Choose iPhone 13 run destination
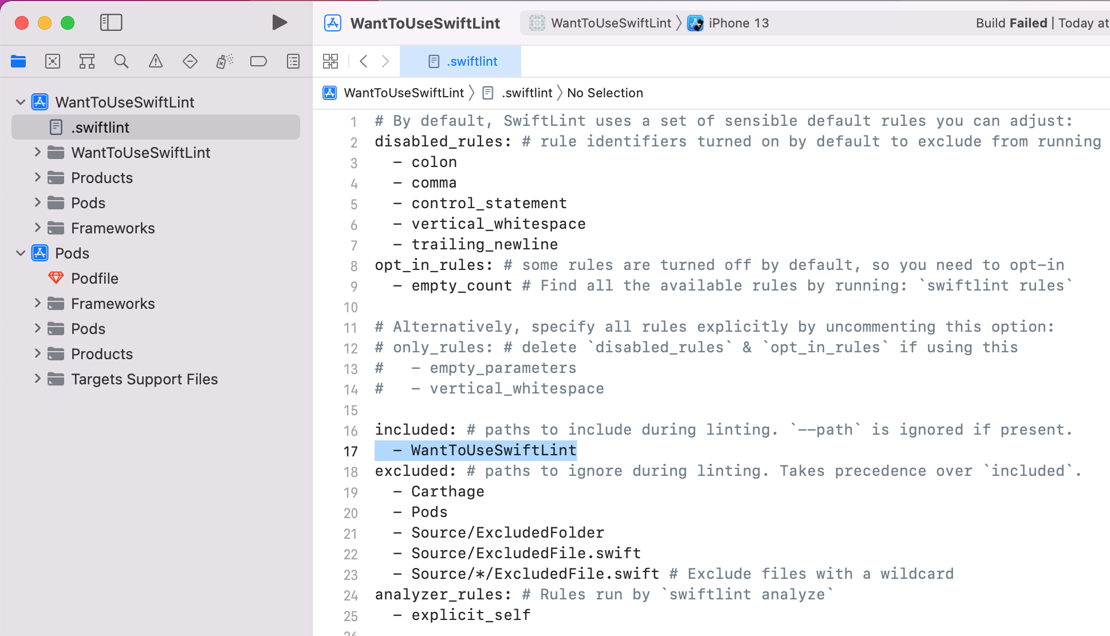Screen dimensions: 1110x636 pos(738,23)
